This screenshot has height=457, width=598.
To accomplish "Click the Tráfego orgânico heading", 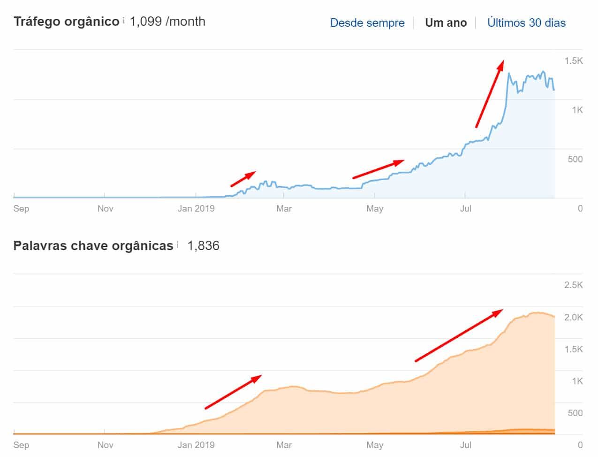I will coord(67,22).
